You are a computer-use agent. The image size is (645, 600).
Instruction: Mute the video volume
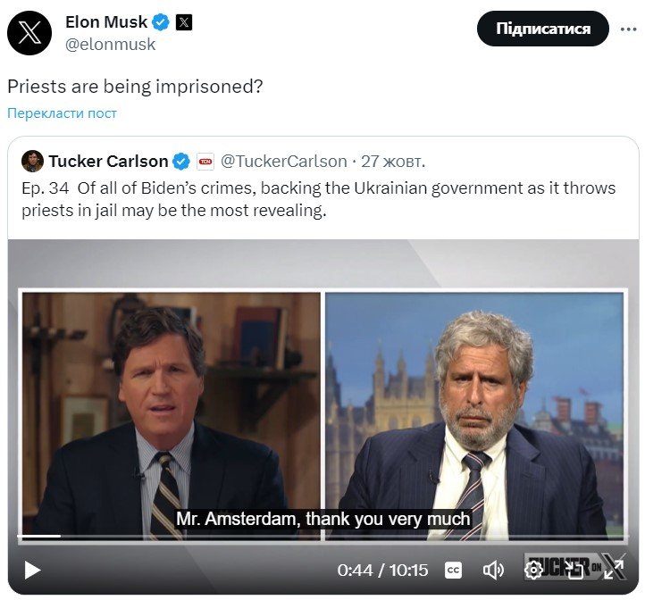tap(493, 570)
